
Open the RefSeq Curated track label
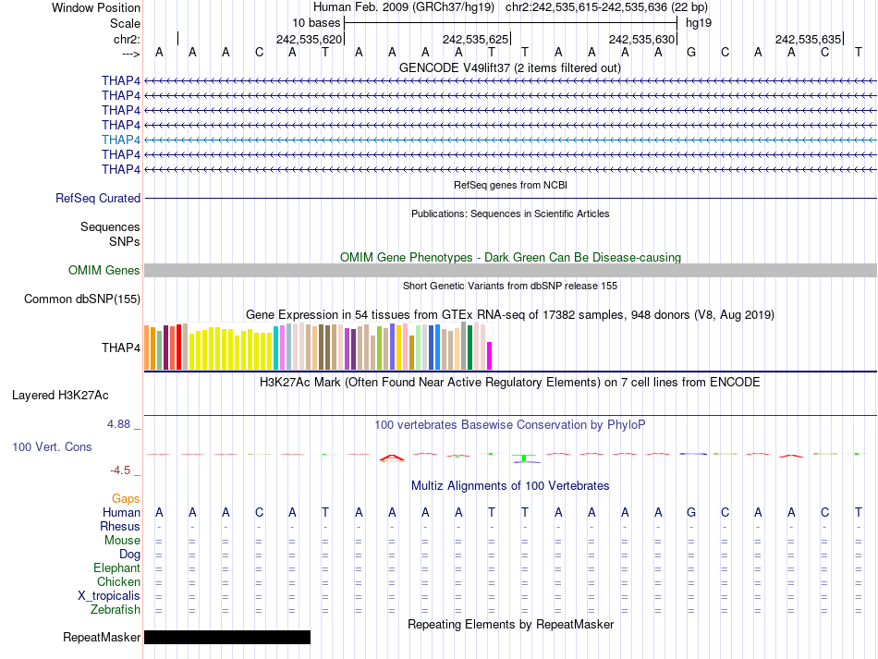click(x=98, y=198)
